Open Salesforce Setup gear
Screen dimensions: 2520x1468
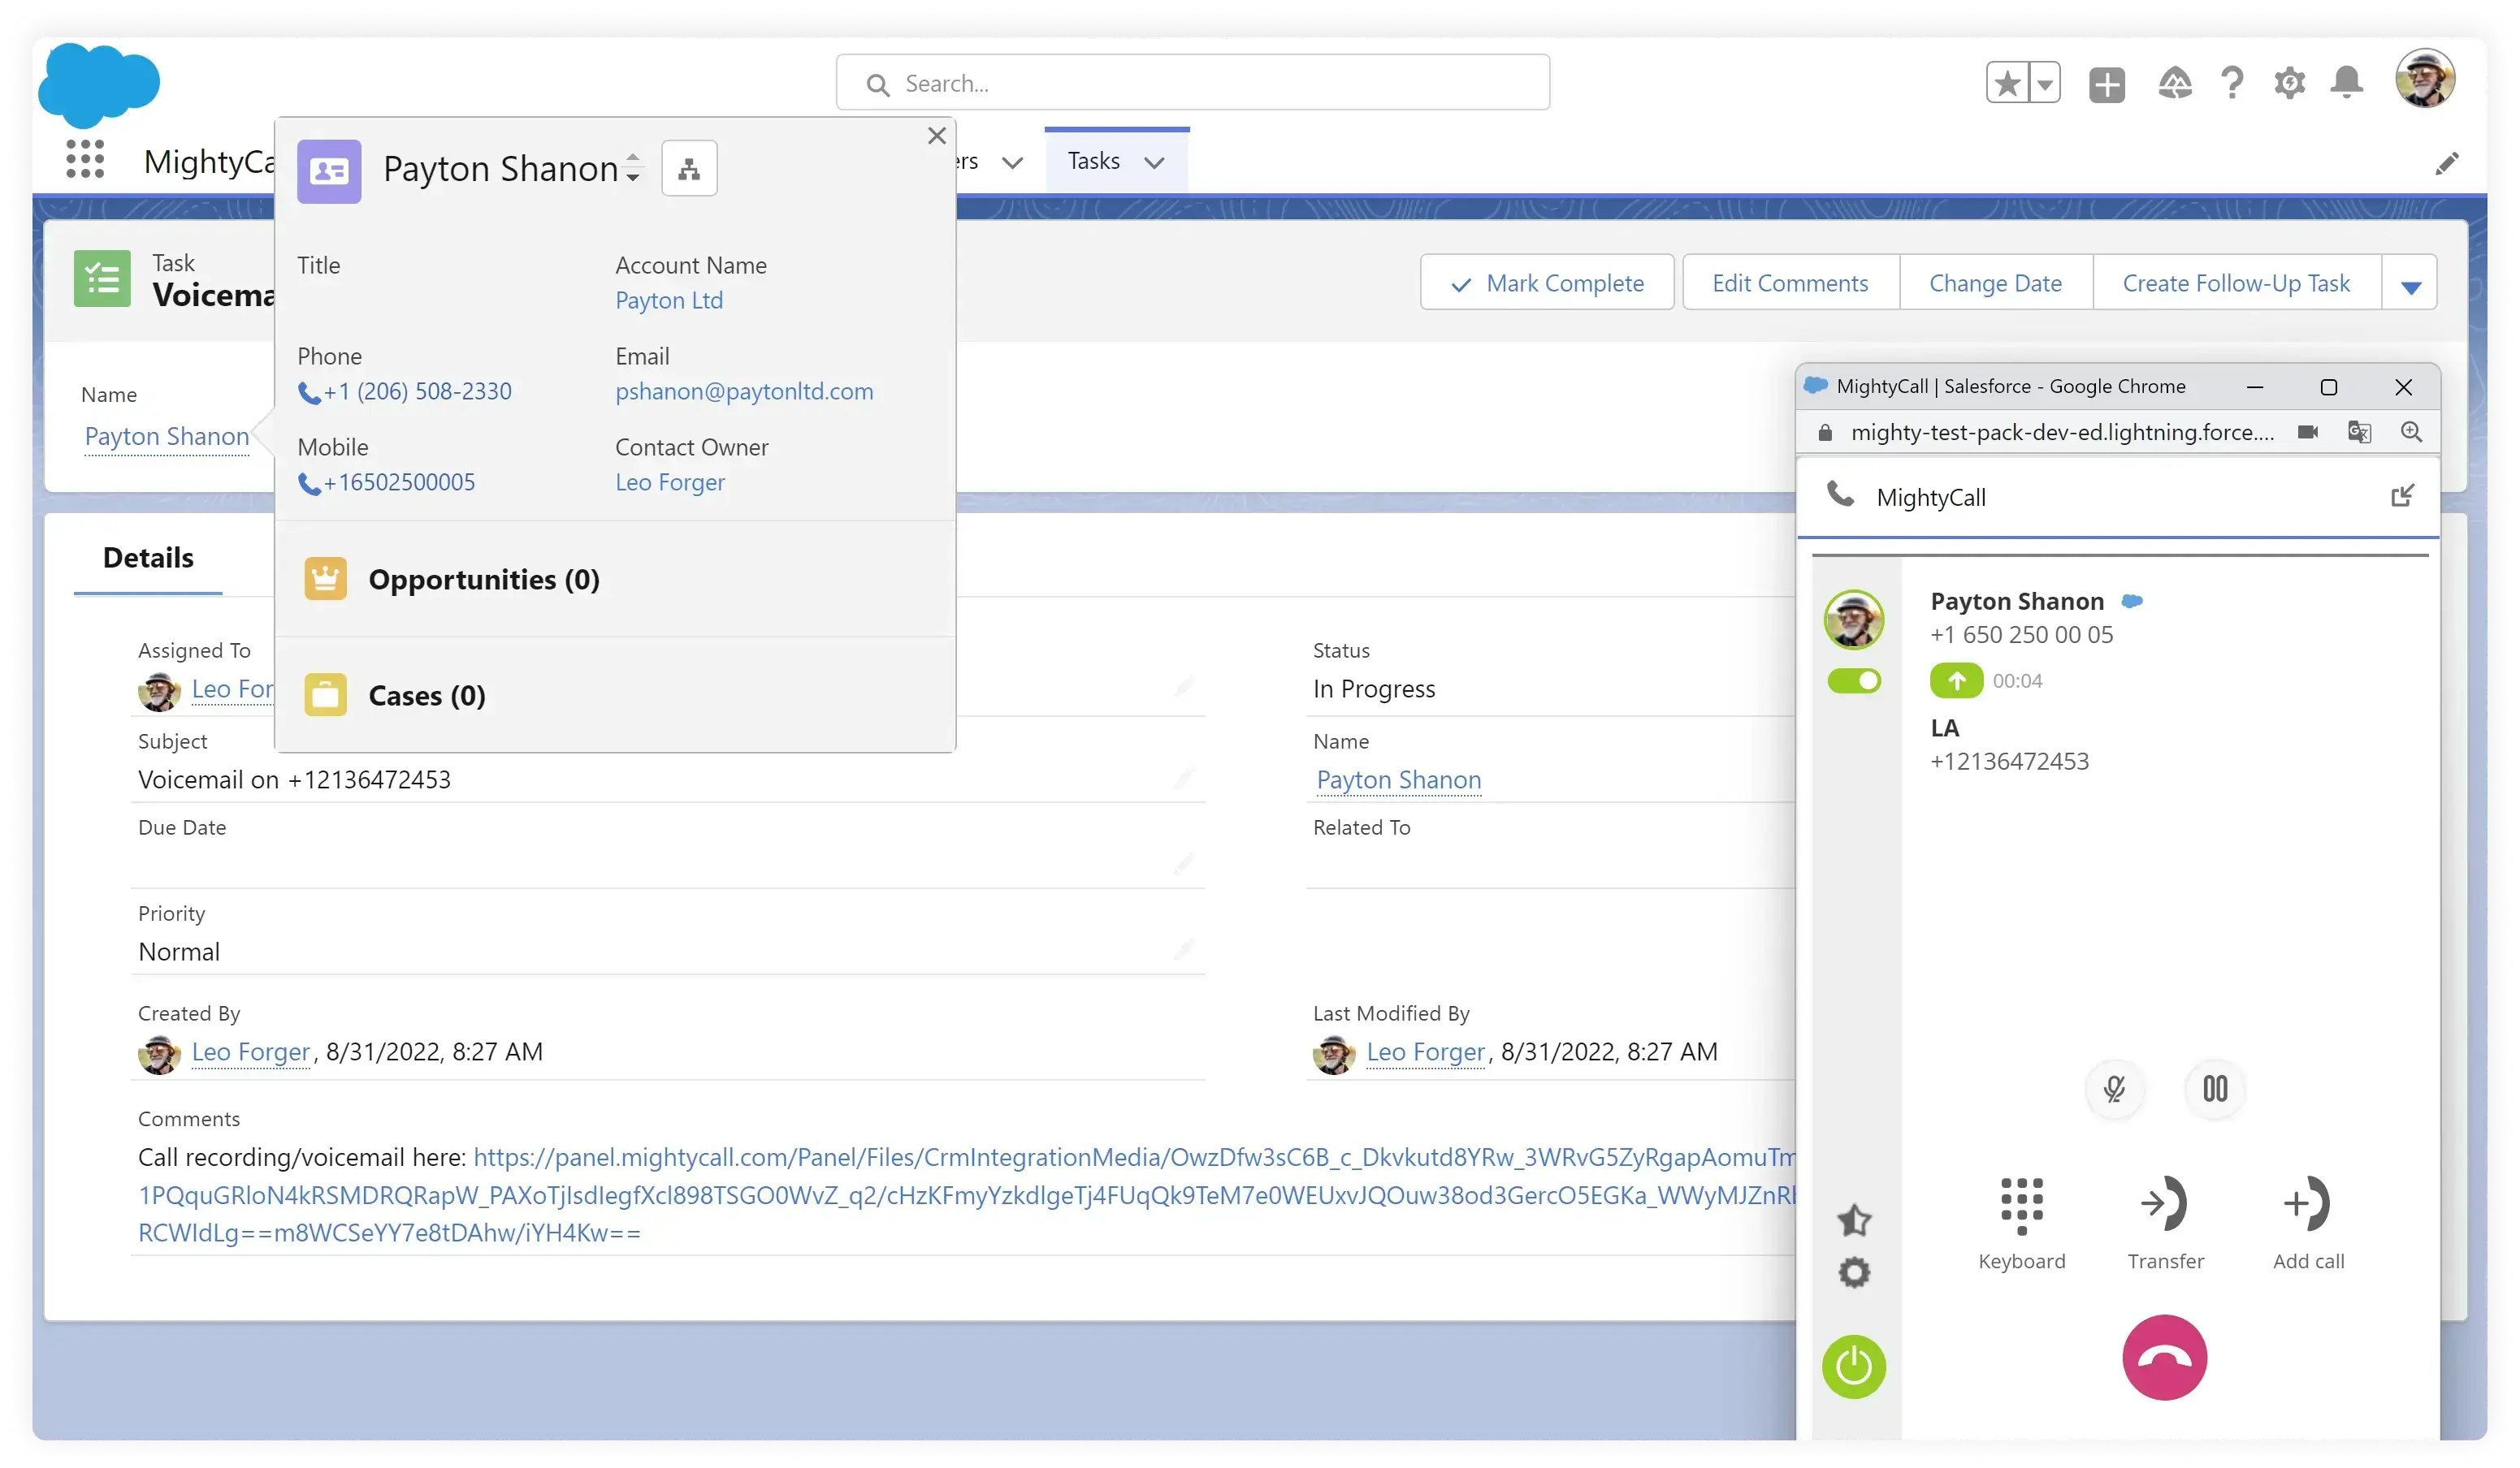(x=2289, y=82)
